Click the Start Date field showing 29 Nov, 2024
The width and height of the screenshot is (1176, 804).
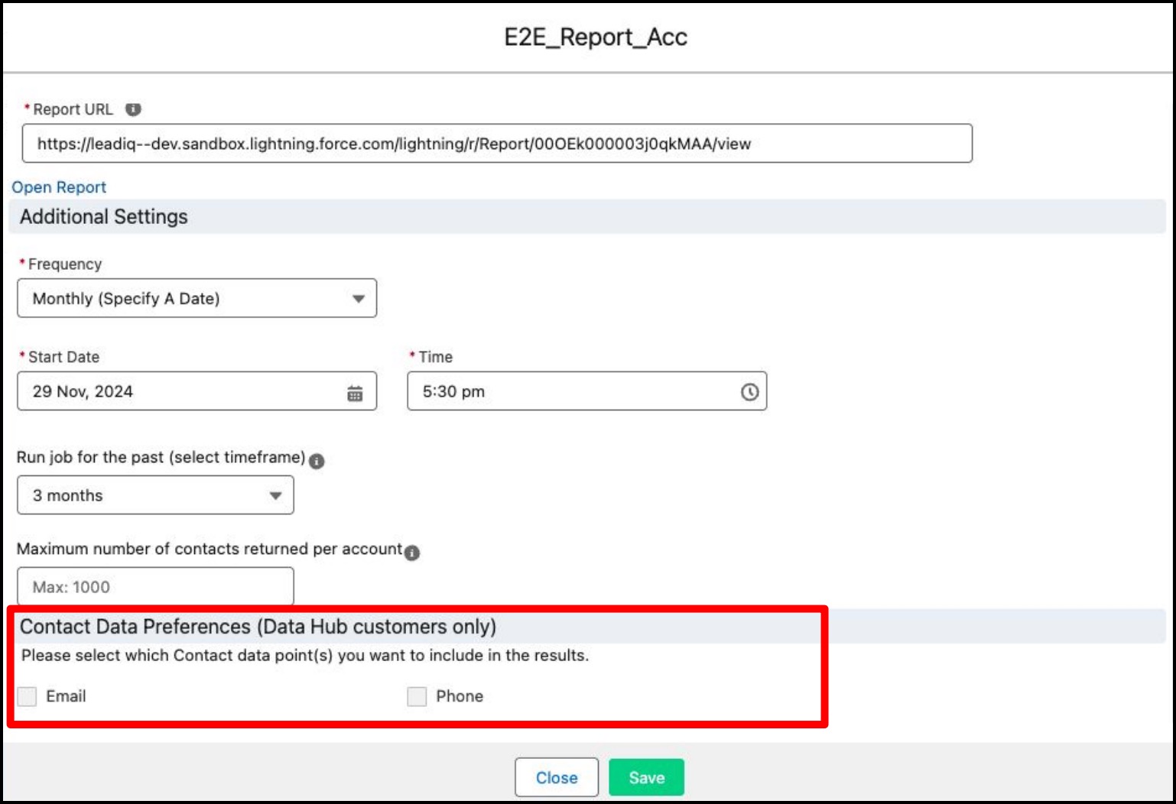coord(184,391)
